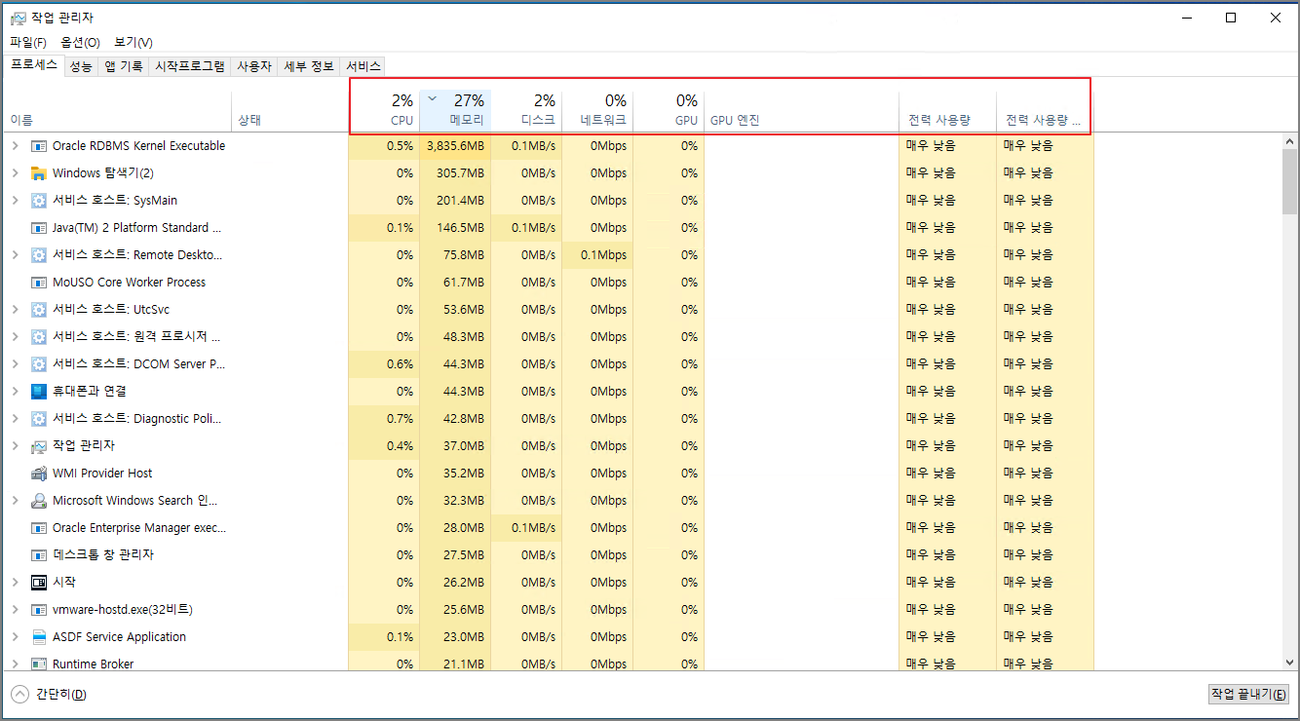Click the 휴대폰과 연결 blue app icon
This screenshot has width=1300, height=721.
[x=39, y=392]
